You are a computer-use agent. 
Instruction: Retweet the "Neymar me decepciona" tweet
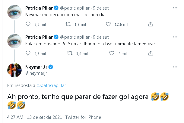[x=69, y=24]
